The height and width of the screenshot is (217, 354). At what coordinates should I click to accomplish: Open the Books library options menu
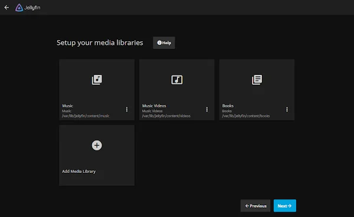tap(287, 110)
